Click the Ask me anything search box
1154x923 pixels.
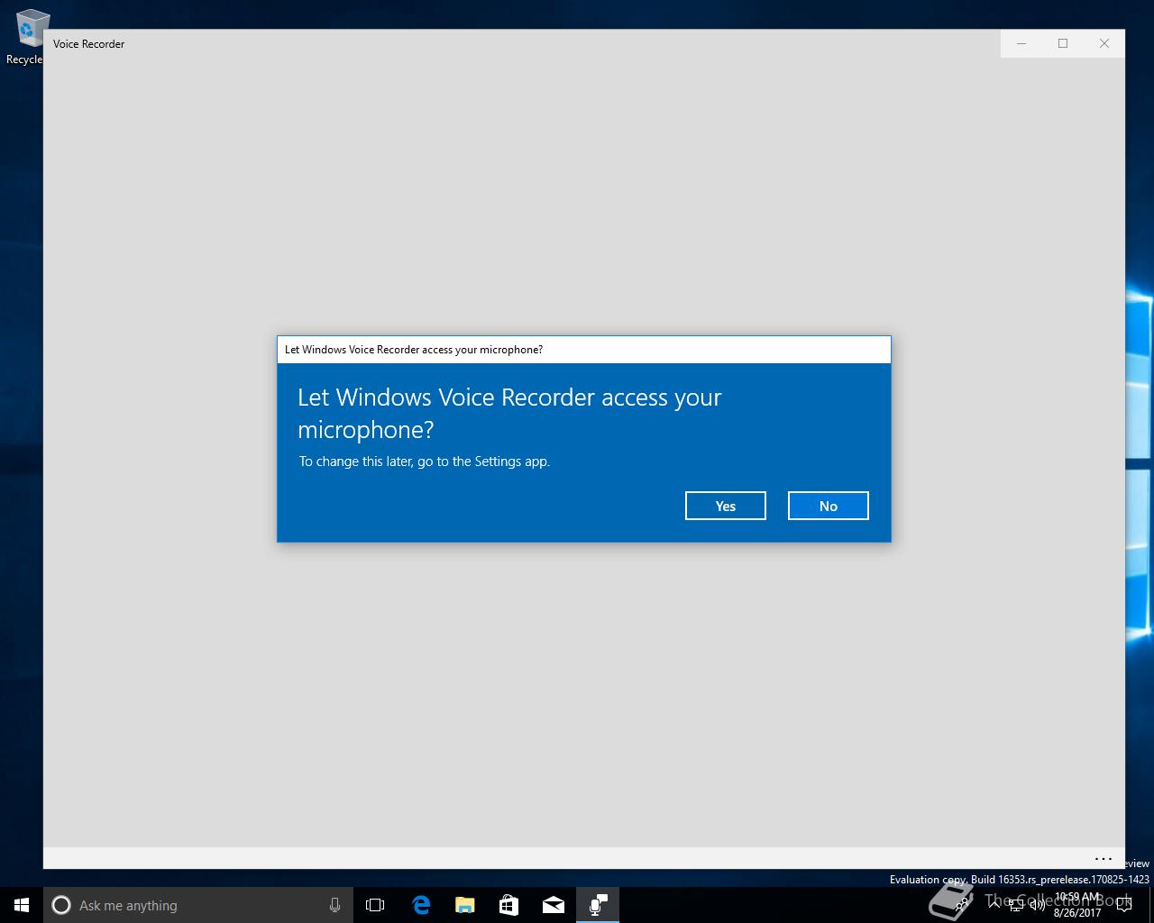point(197,905)
